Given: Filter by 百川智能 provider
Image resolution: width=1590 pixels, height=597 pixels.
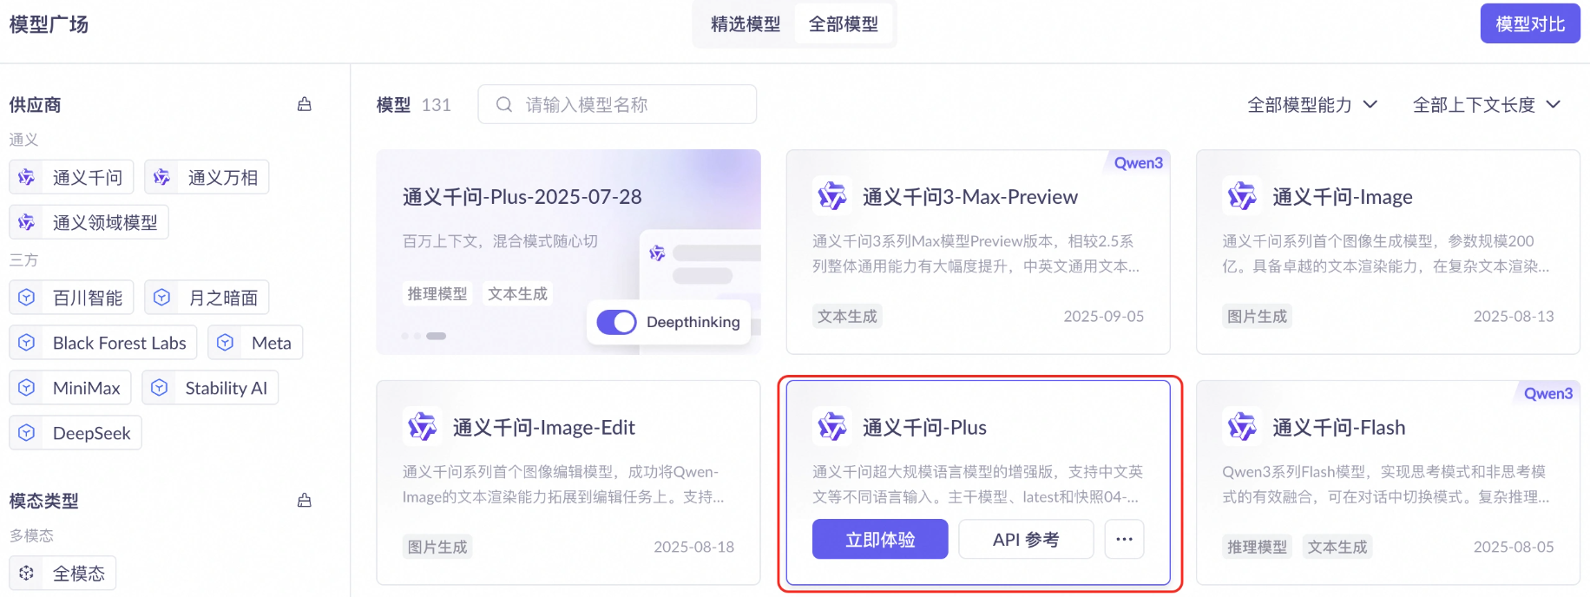Looking at the screenshot, I should (x=71, y=298).
